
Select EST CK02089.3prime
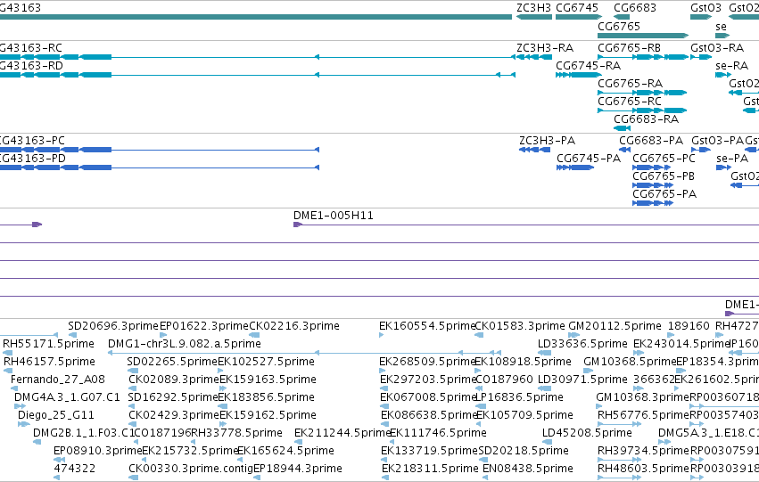[133, 388]
